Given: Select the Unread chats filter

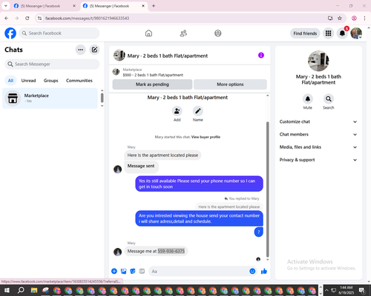Looking at the screenshot, I should 28,81.
